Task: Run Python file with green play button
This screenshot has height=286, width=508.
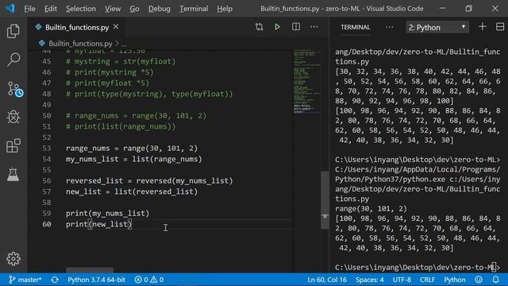Action: pyautogui.click(x=277, y=27)
